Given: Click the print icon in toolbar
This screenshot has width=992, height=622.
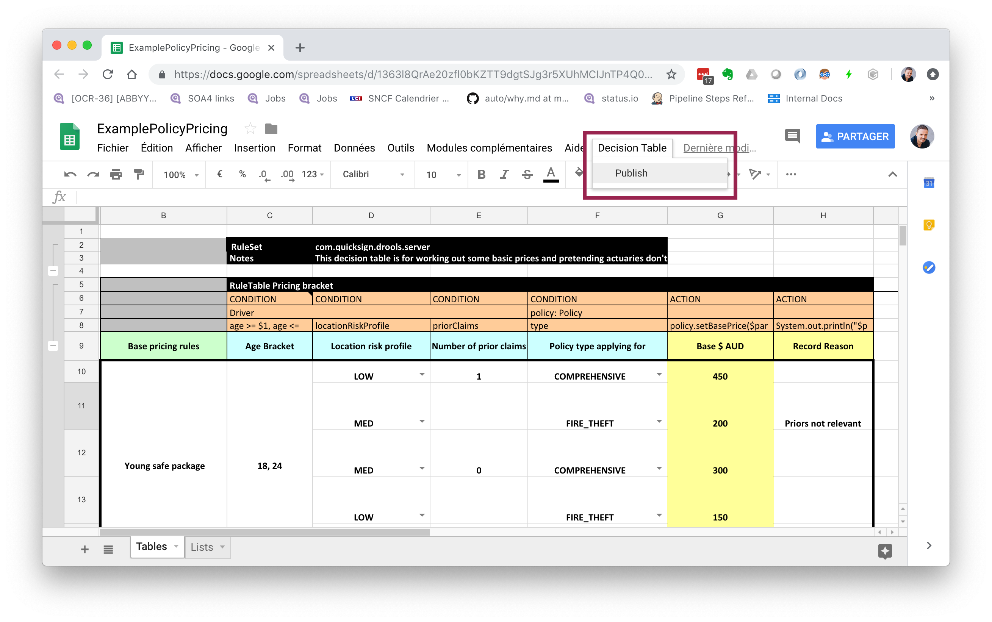Looking at the screenshot, I should [116, 174].
